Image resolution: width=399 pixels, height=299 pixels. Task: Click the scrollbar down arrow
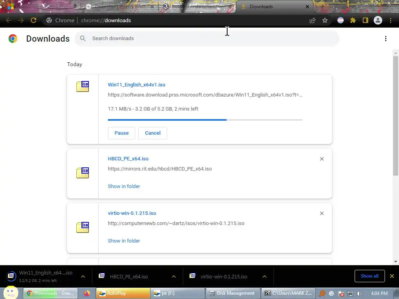[395, 261]
